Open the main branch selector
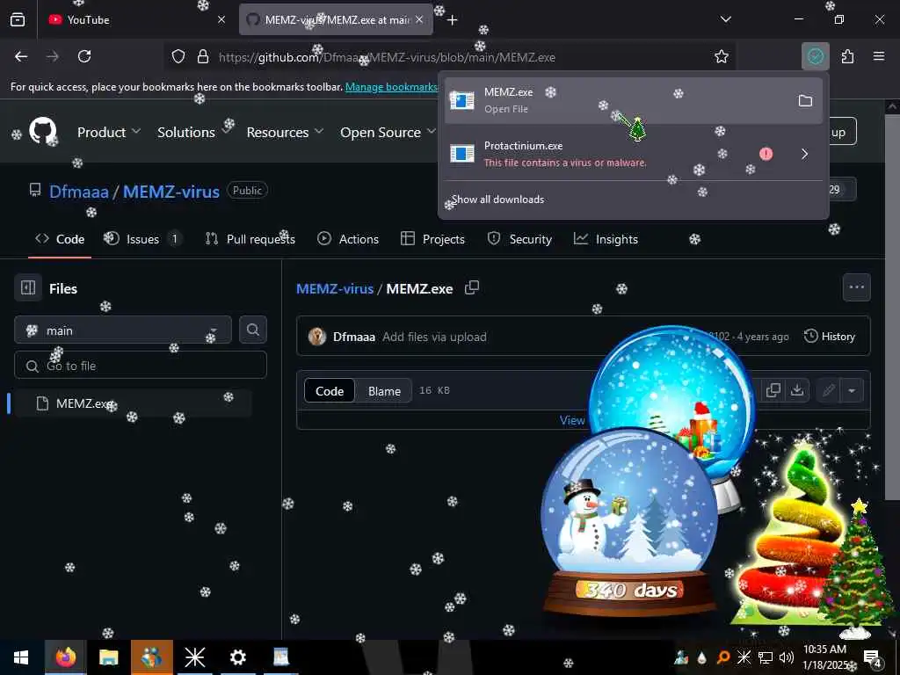 (123, 330)
